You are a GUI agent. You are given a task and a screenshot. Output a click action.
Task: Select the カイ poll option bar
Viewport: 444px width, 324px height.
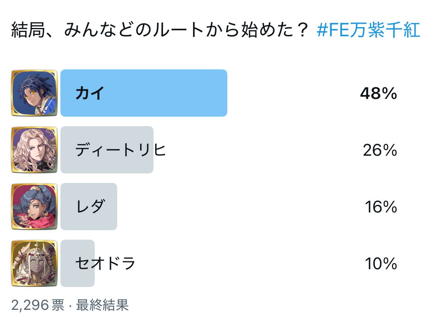144,93
